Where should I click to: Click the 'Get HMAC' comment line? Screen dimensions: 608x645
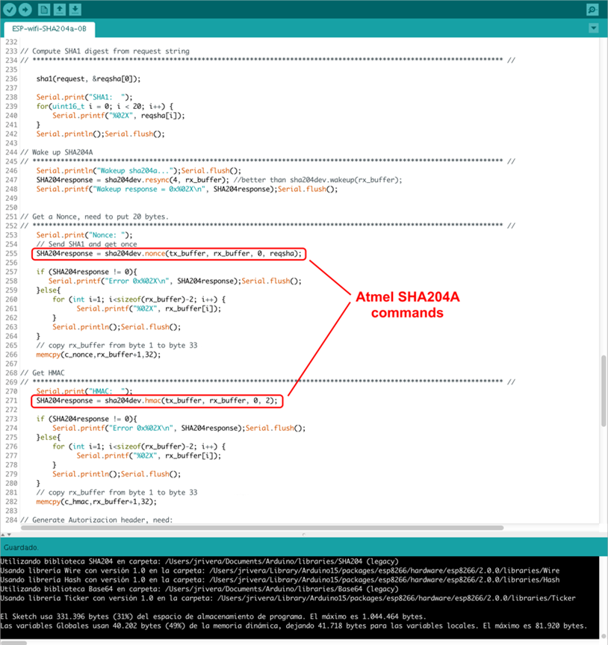[43, 373]
